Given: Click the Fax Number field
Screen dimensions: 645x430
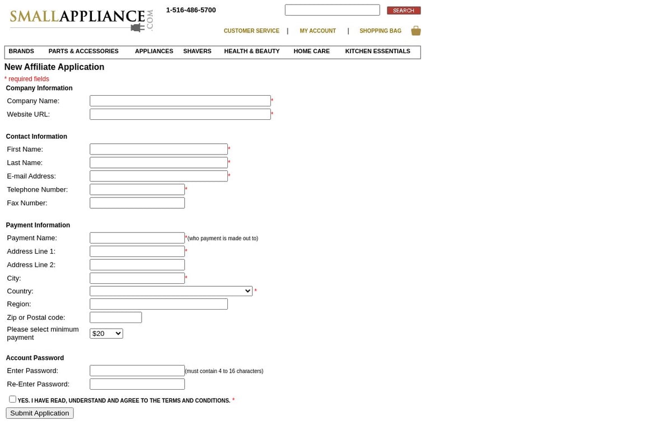Looking at the screenshot, I should [137, 203].
